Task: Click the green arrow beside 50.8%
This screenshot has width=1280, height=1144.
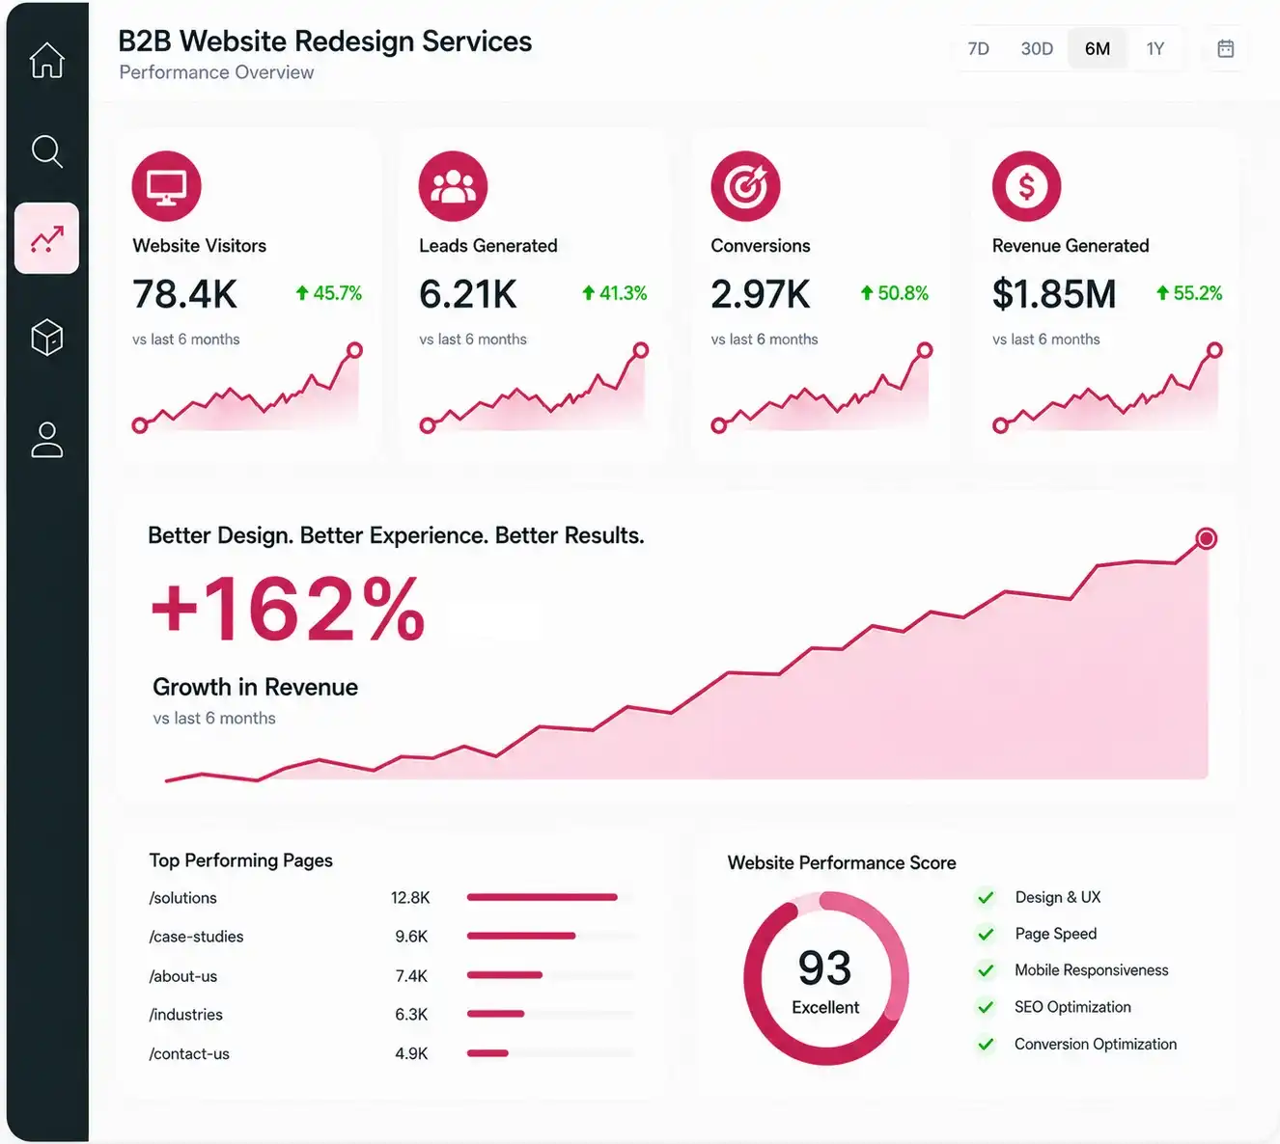Action: click(x=867, y=292)
